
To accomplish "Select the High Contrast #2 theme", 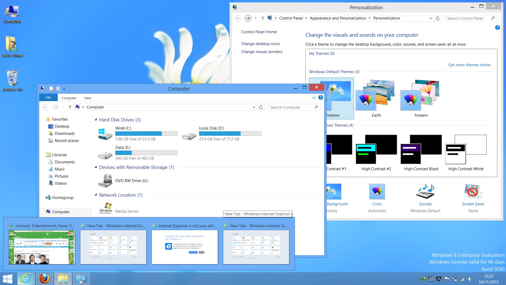I will click(376, 153).
